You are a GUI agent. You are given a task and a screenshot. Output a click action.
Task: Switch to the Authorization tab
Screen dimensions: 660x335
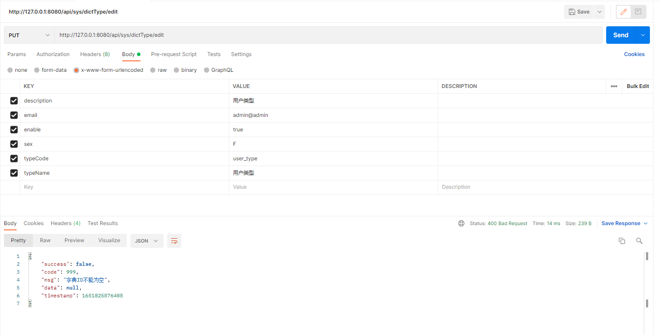(53, 54)
